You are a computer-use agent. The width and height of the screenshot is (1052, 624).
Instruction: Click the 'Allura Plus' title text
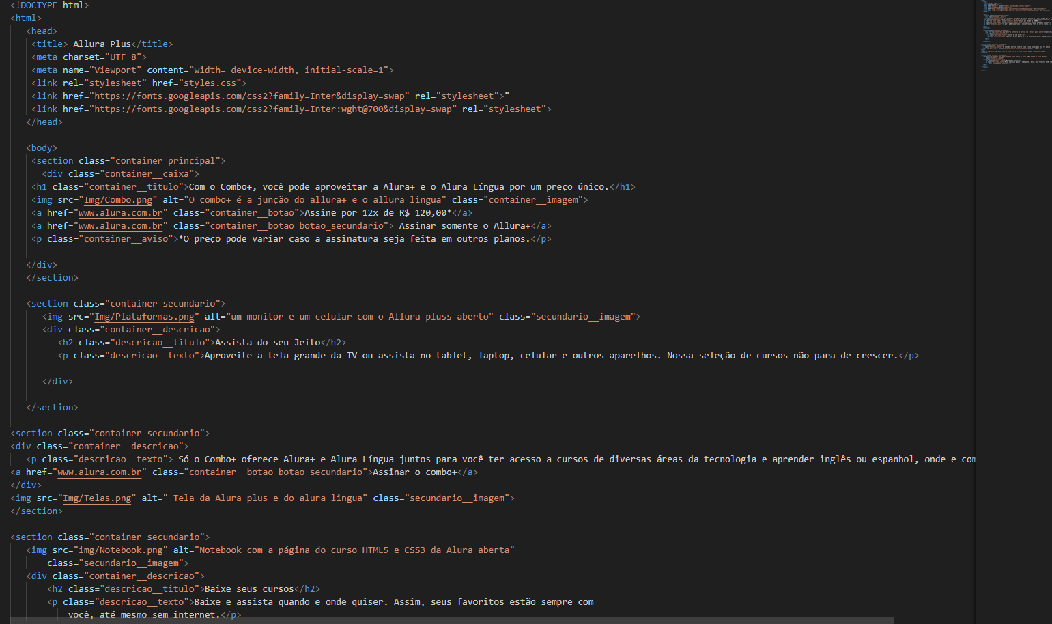(102, 44)
